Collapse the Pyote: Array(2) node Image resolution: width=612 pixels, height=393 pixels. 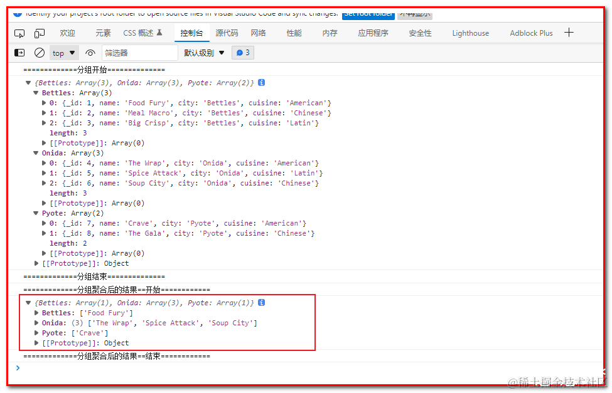pos(36,213)
